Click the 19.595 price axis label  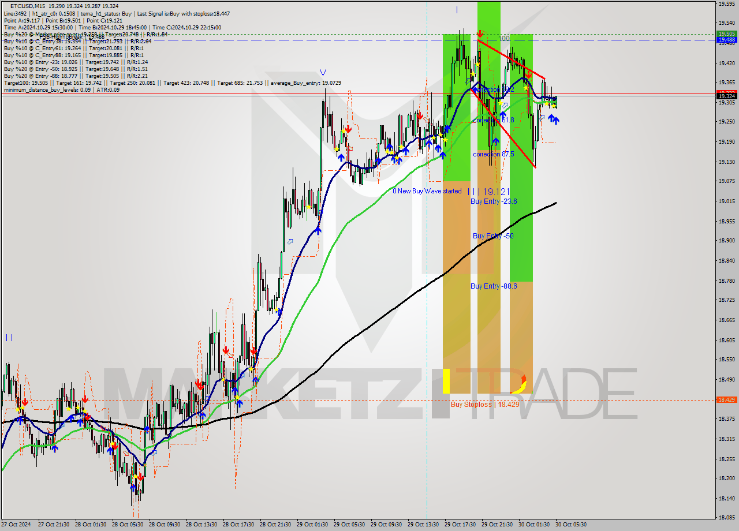click(x=726, y=3)
